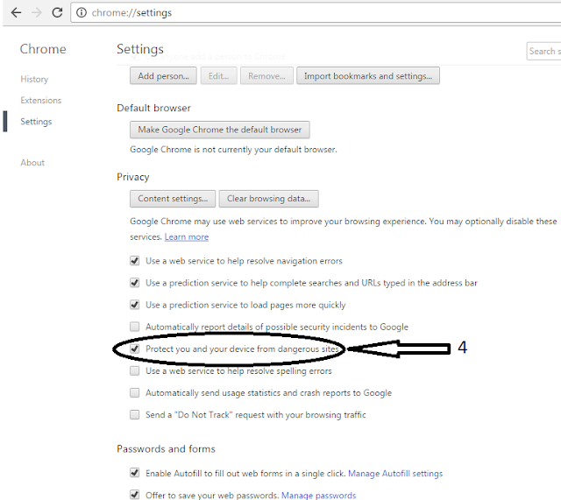Click the Edit person button
The width and height of the screenshot is (561, 500).
coord(218,76)
